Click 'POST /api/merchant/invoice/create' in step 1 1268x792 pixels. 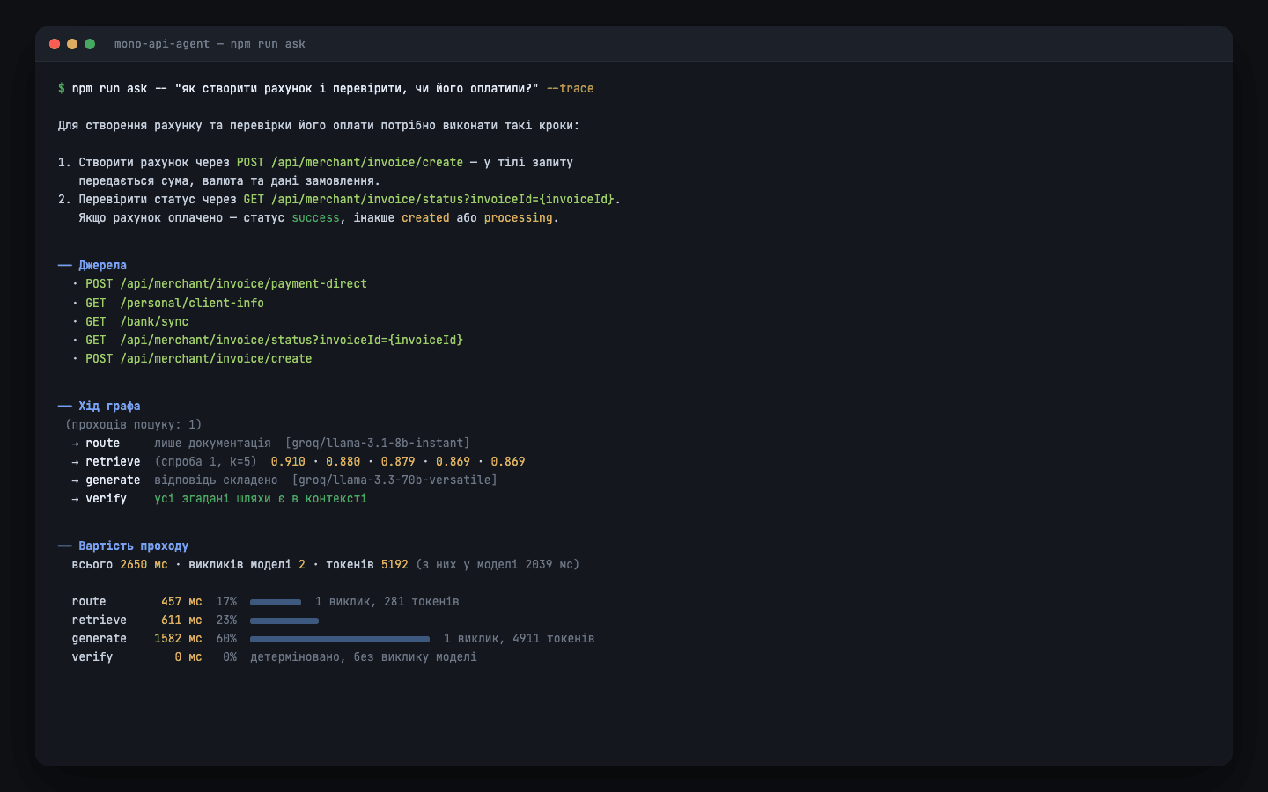point(350,163)
